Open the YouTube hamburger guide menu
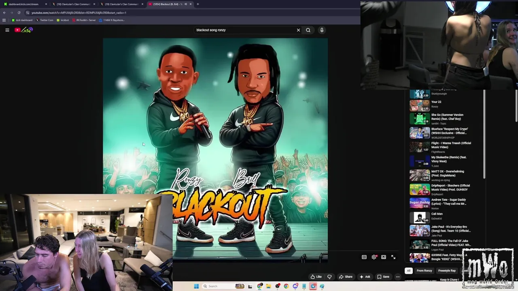Image resolution: width=518 pixels, height=291 pixels. [x=7, y=30]
